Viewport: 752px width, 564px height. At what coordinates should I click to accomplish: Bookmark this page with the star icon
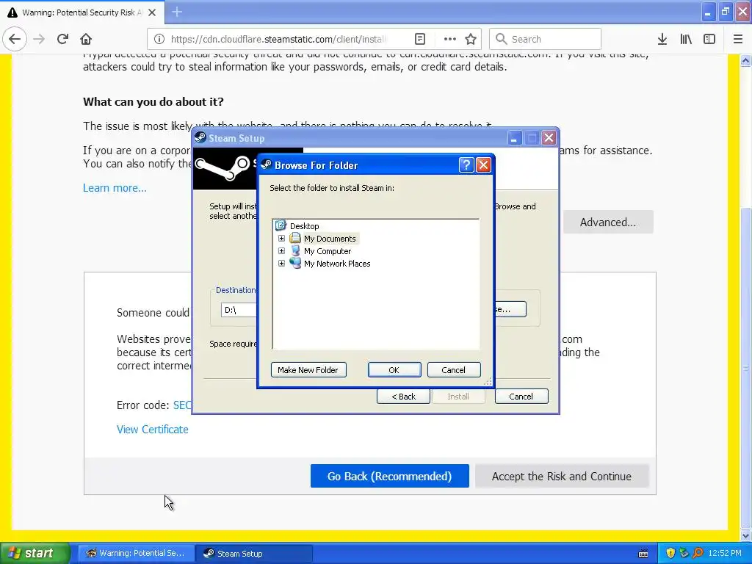pyautogui.click(x=471, y=39)
